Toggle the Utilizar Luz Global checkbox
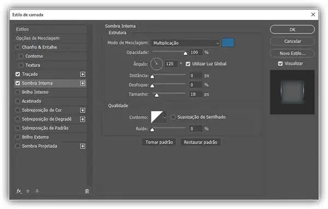This screenshot has height=209, width=328. point(188,64)
